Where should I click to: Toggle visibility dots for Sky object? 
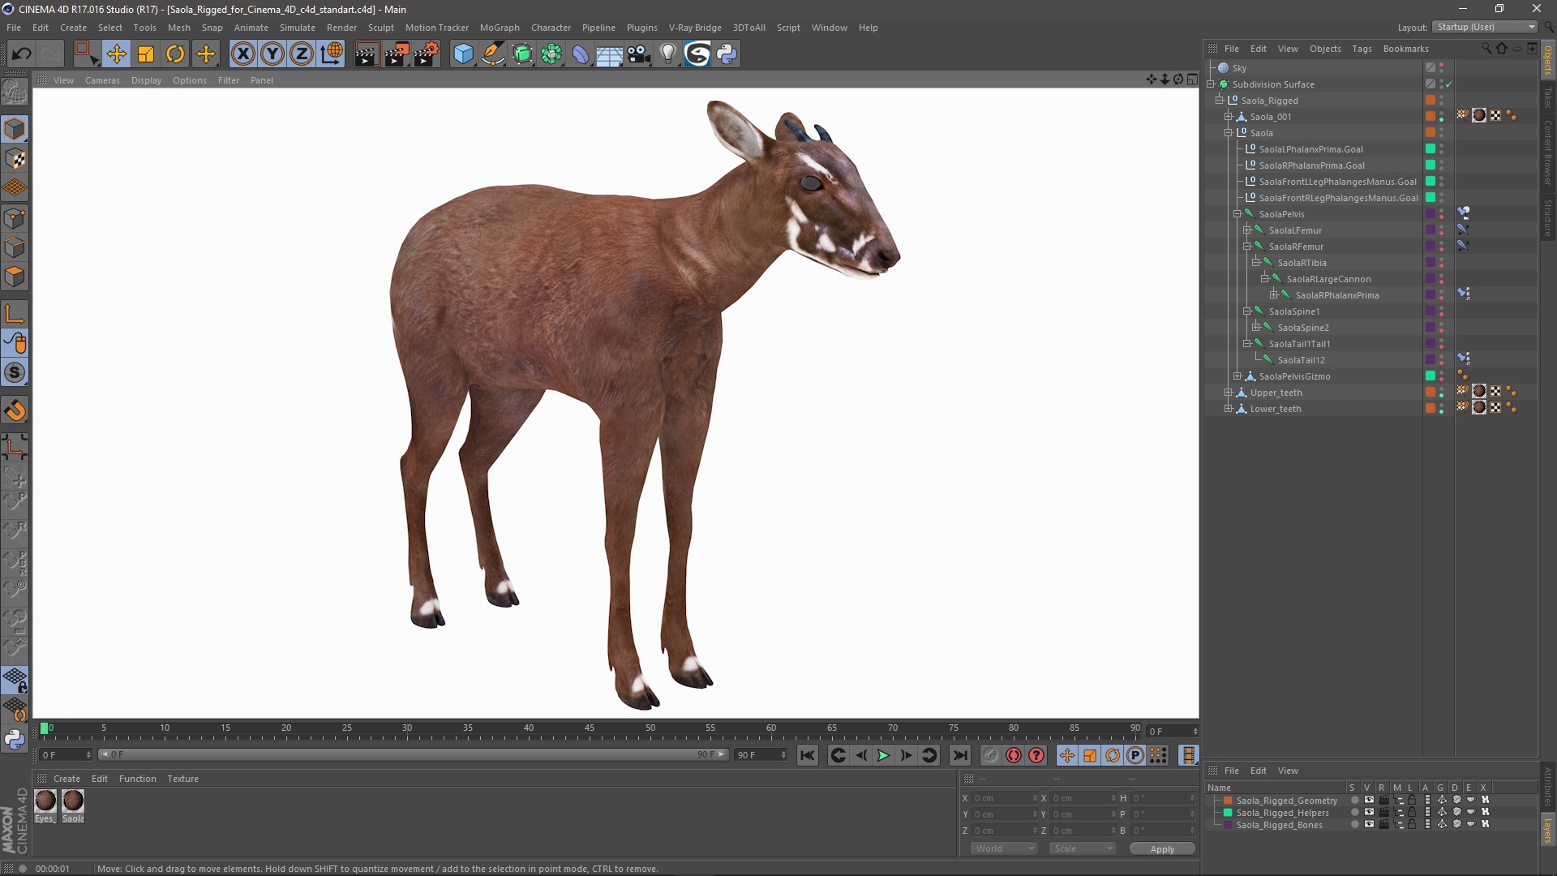pos(1441,68)
